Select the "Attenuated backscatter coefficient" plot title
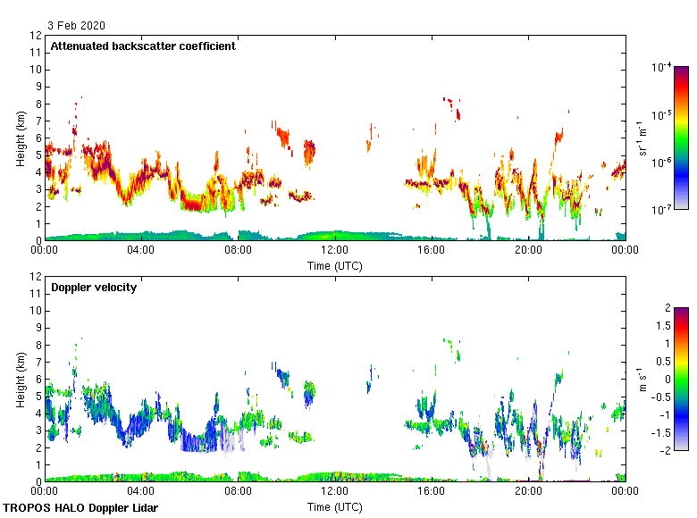697x518 pixels. click(143, 46)
